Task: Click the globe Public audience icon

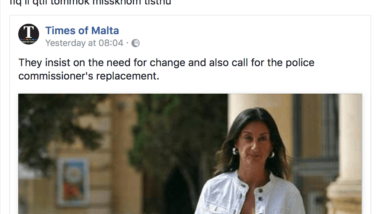Action: coord(136,43)
